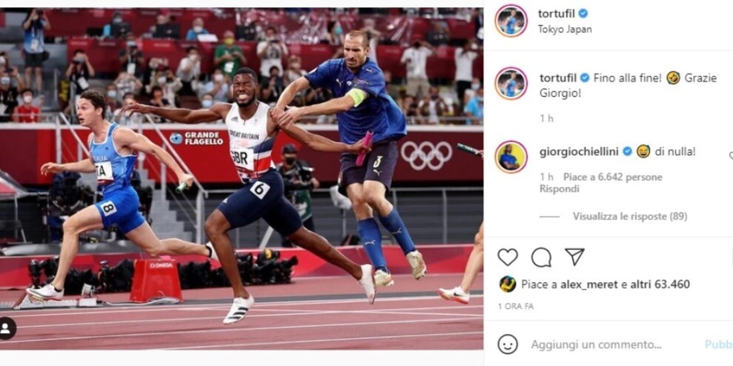Screen dimensions: 733x366
Task: Click Rispondi under Chiellini's comment
Action: pyautogui.click(x=559, y=189)
